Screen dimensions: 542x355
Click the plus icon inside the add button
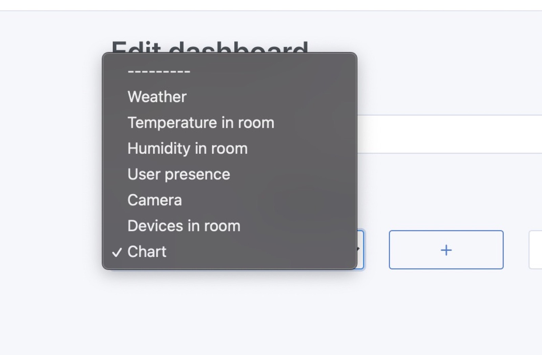(x=446, y=250)
